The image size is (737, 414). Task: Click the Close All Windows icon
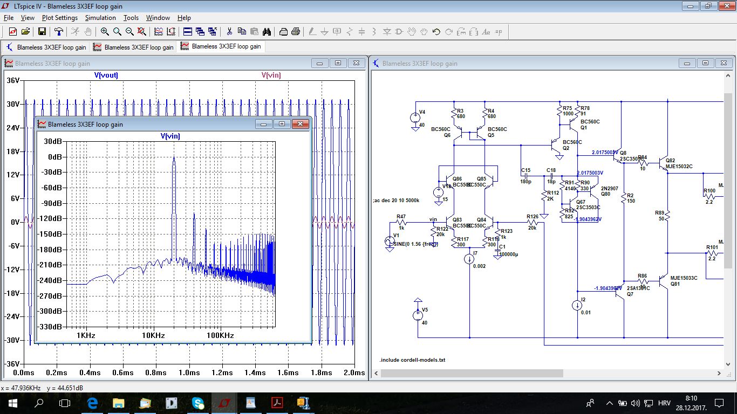point(212,32)
